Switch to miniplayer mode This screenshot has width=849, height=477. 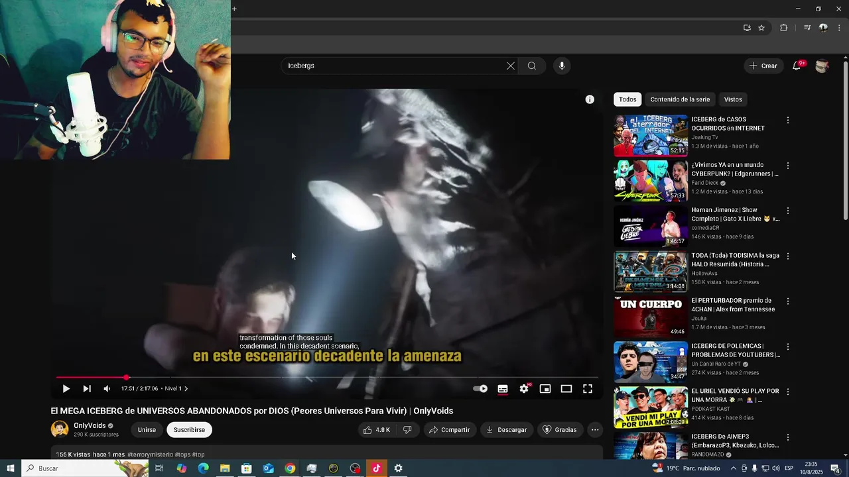[545, 389]
